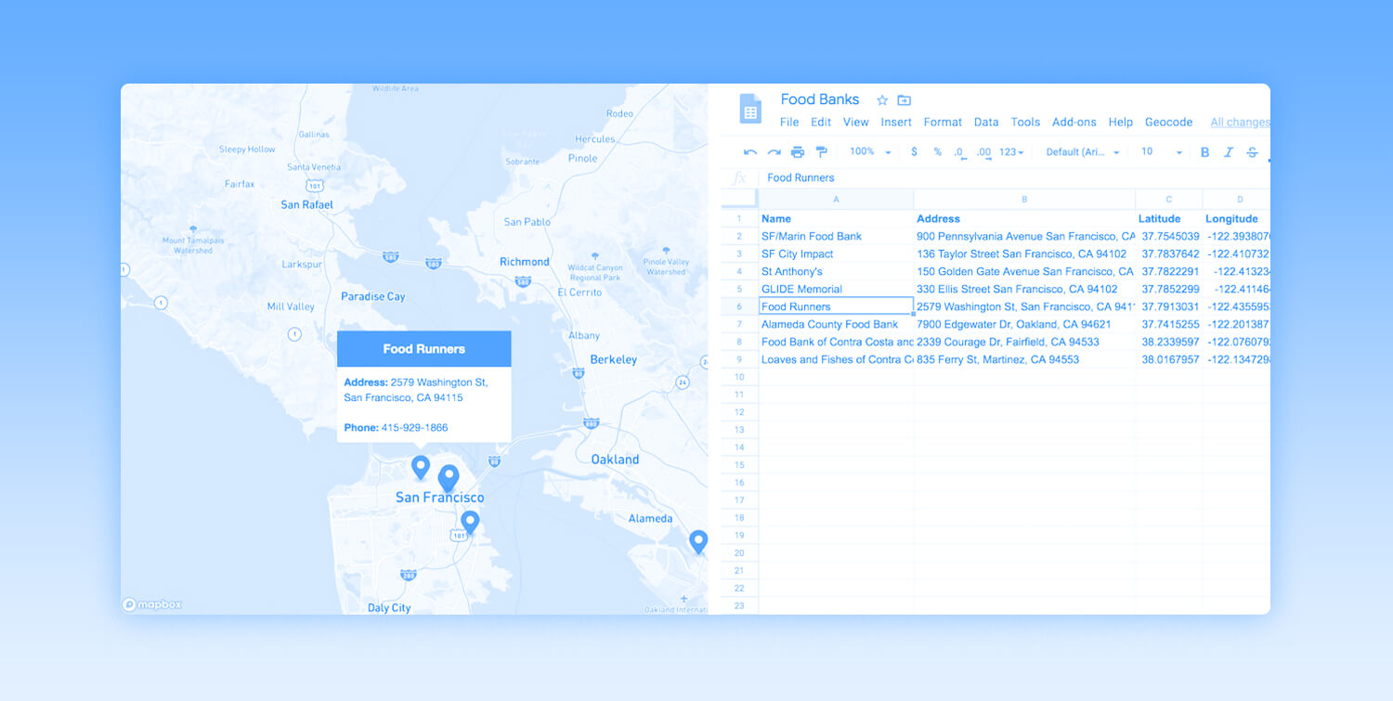Select the Paint format tool
The width and height of the screenshot is (1393, 701).
(x=821, y=150)
